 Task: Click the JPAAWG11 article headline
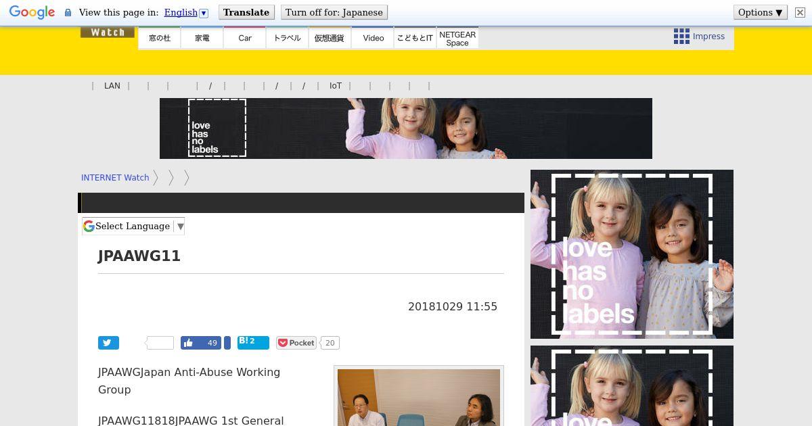click(139, 256)
